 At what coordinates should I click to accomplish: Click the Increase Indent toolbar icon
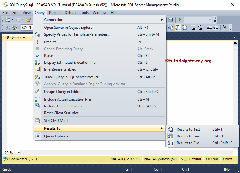(x=216, y=28)
